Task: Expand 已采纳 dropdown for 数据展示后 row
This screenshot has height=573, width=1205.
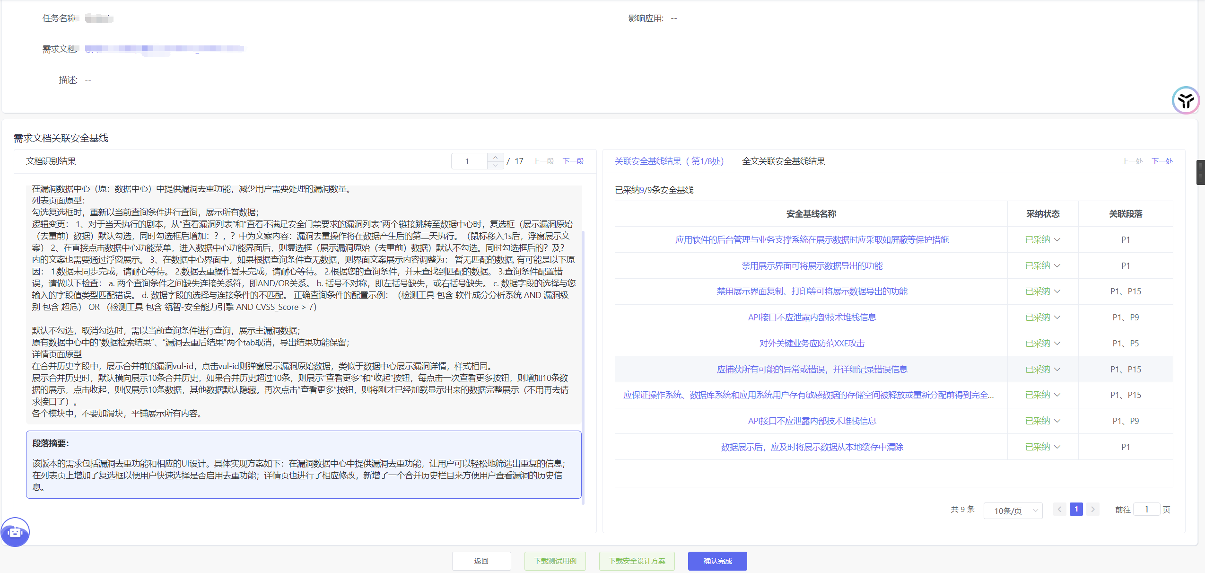Action: tap(1043, 447)
